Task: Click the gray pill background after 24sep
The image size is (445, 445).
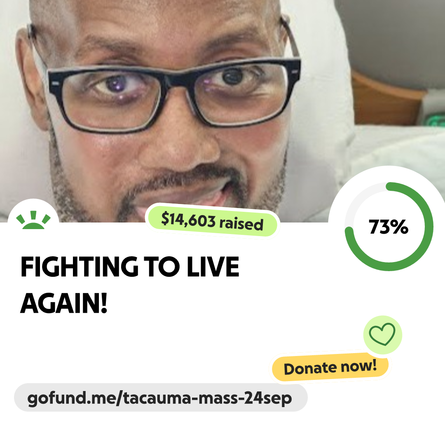Action: coord(300,397)
